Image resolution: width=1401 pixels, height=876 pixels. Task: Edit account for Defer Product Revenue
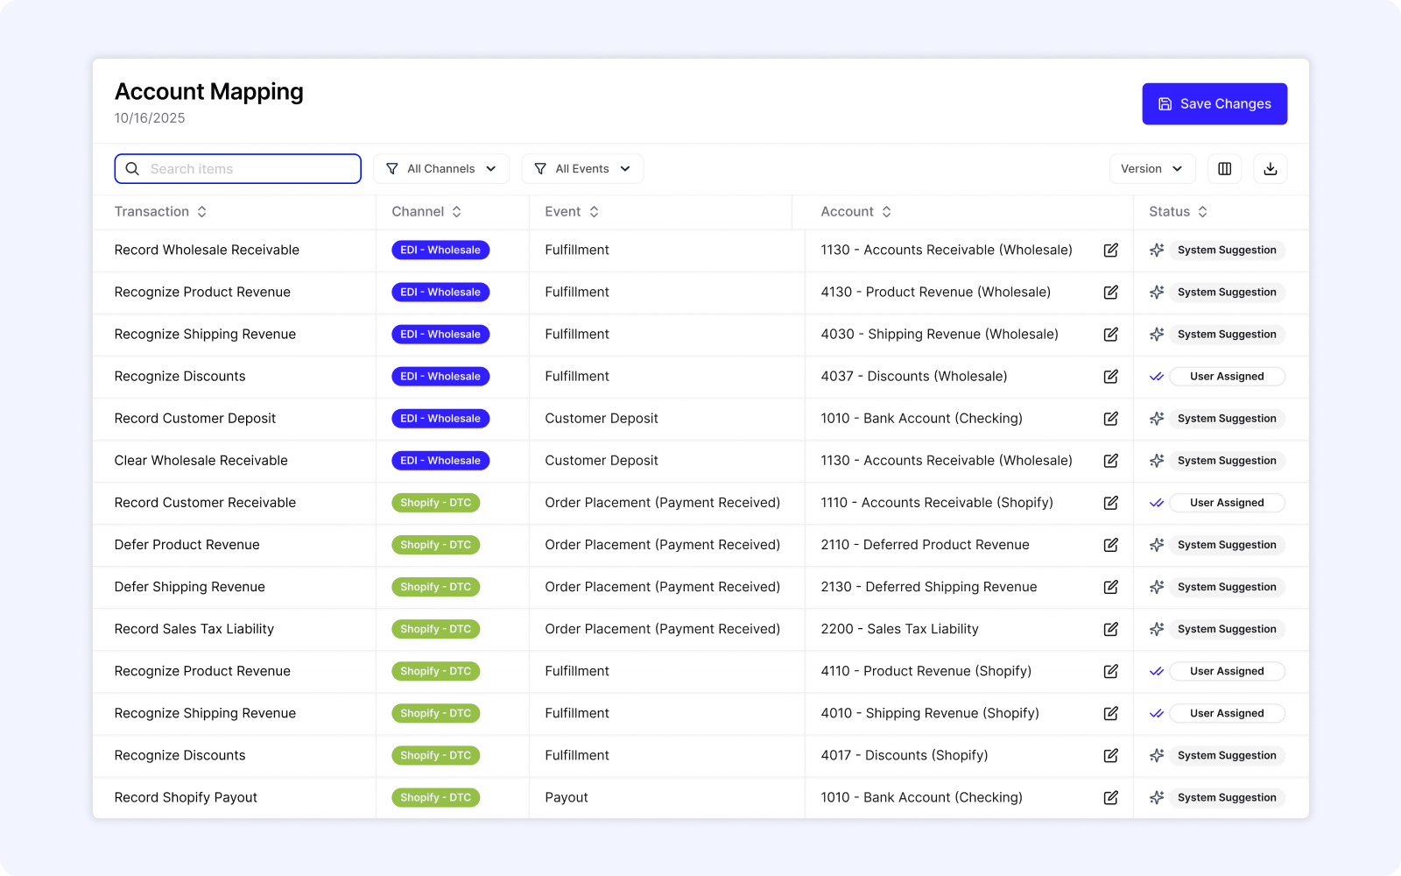point(1110,545)
